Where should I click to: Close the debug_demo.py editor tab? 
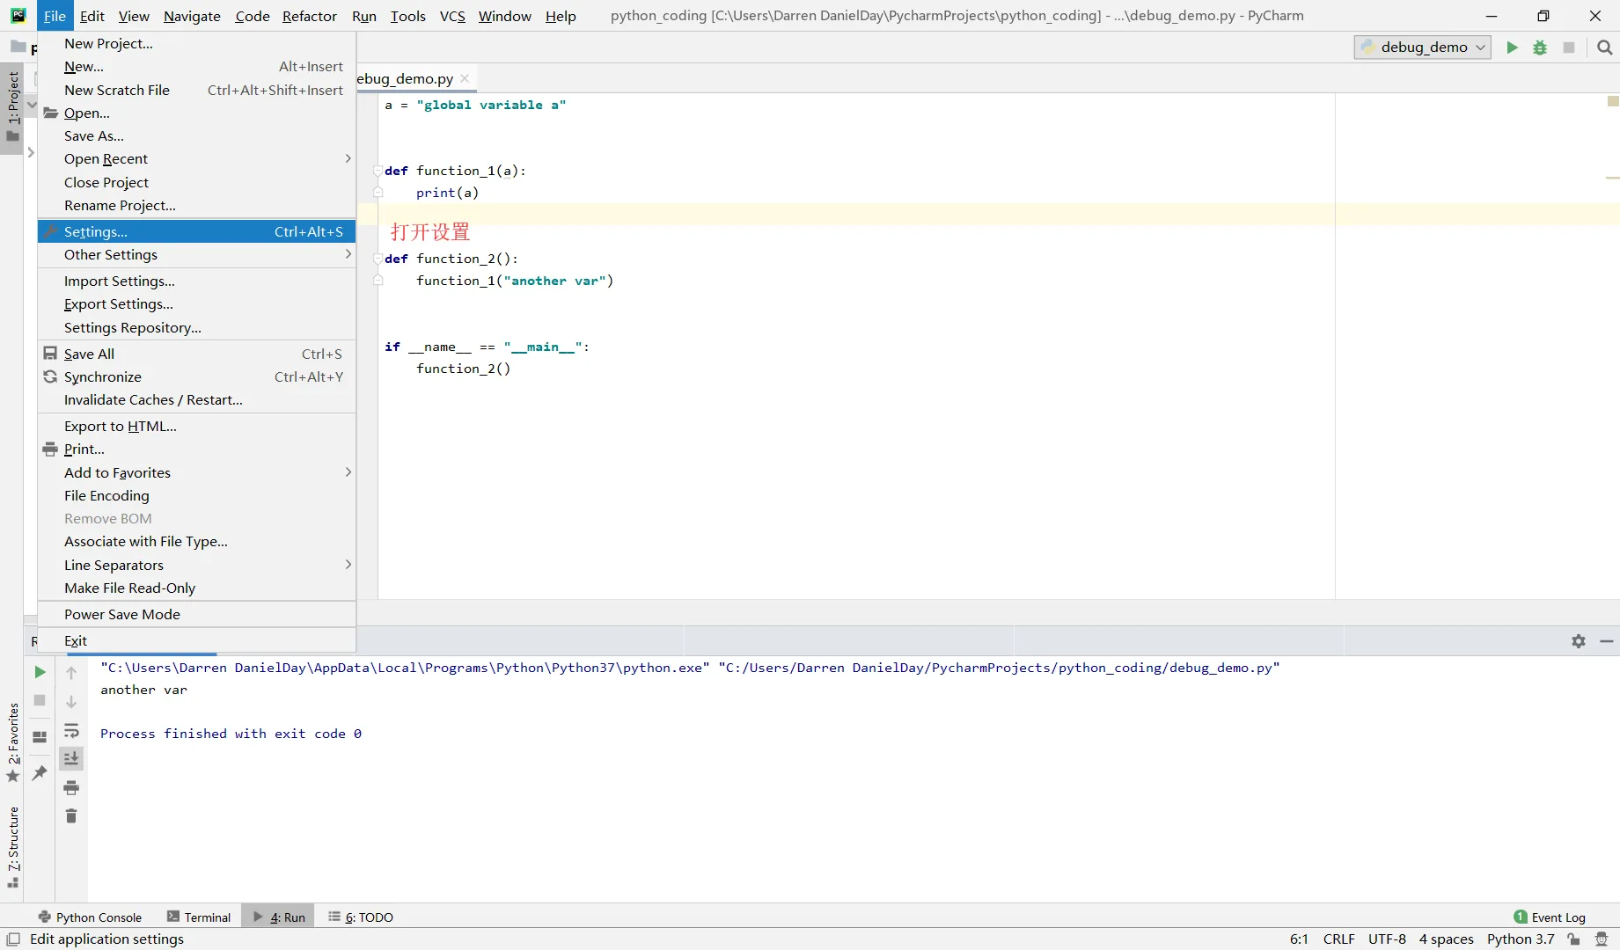click(x=465, y=78)
